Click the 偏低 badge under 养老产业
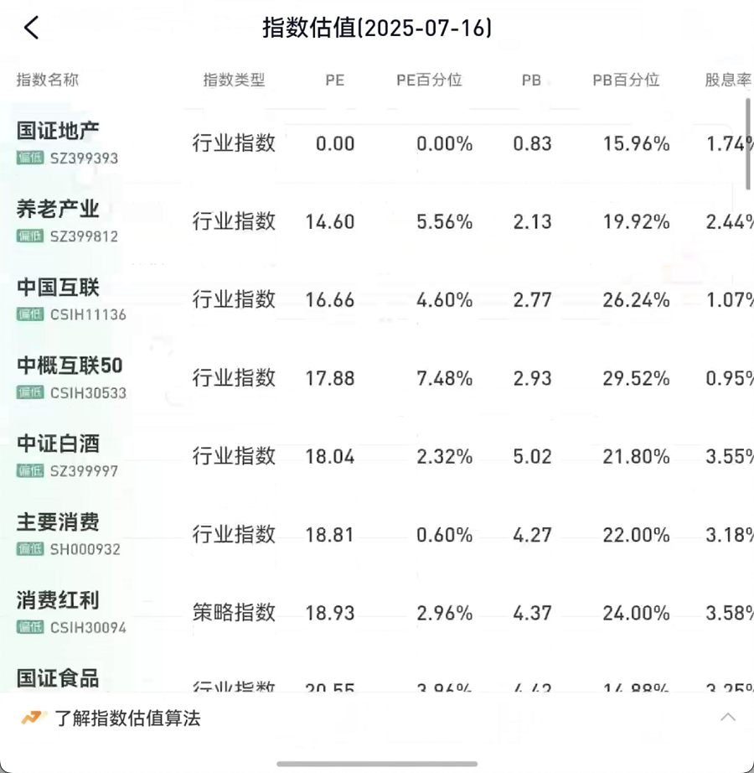Screen dimensions: 754x773 (x=30, y=236)
